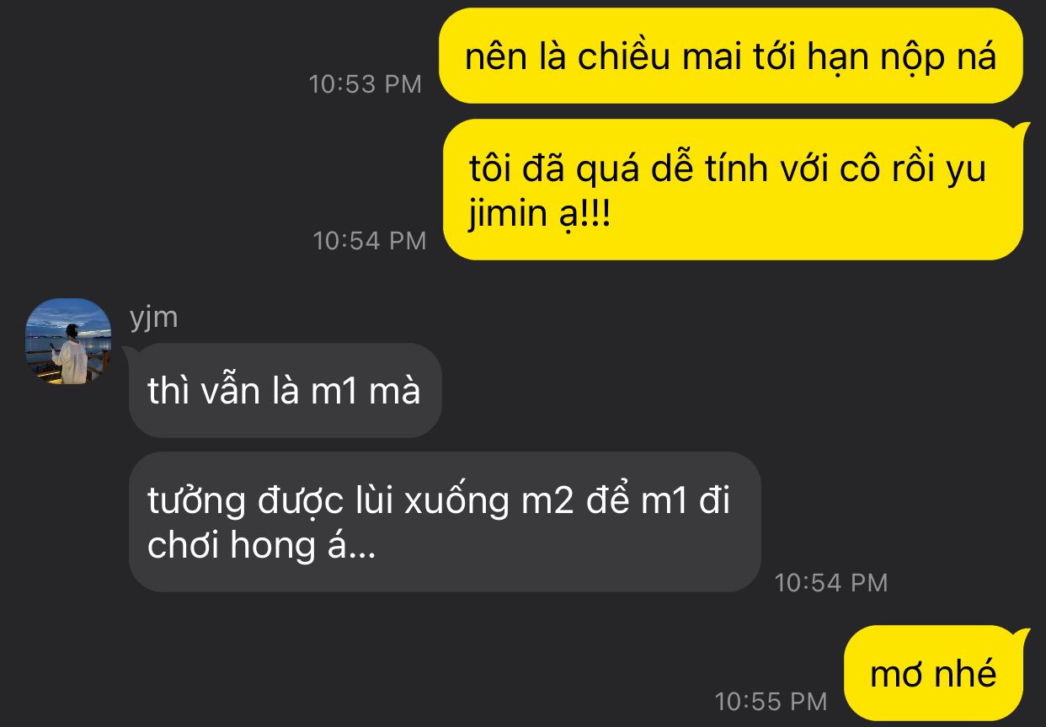
Task: Select the yellow mơ nhé bubble
Action: 936,673
